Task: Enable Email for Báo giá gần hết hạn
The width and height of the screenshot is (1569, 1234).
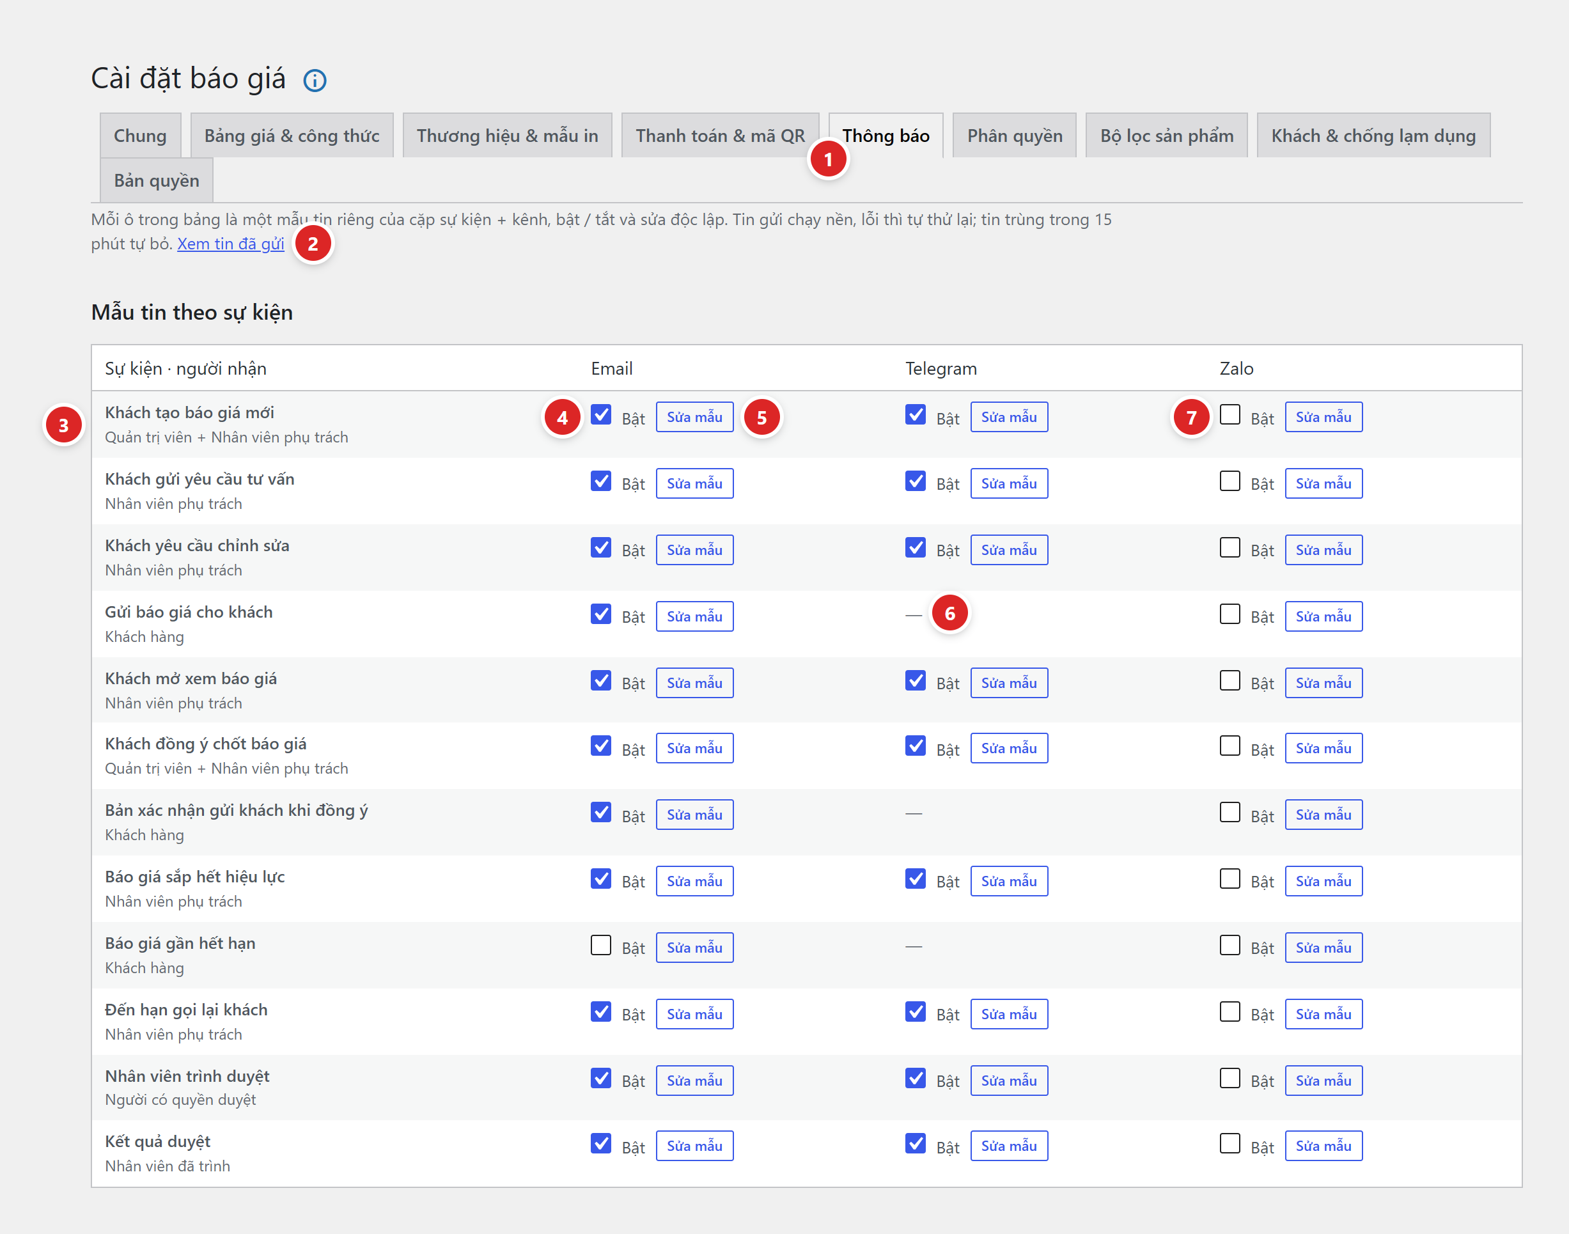Action: tap(601, 945)
